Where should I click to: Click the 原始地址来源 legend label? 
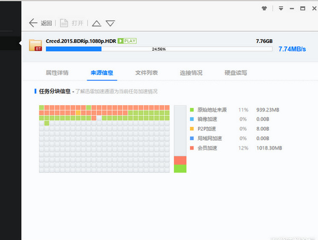click(x=212, y=110)
